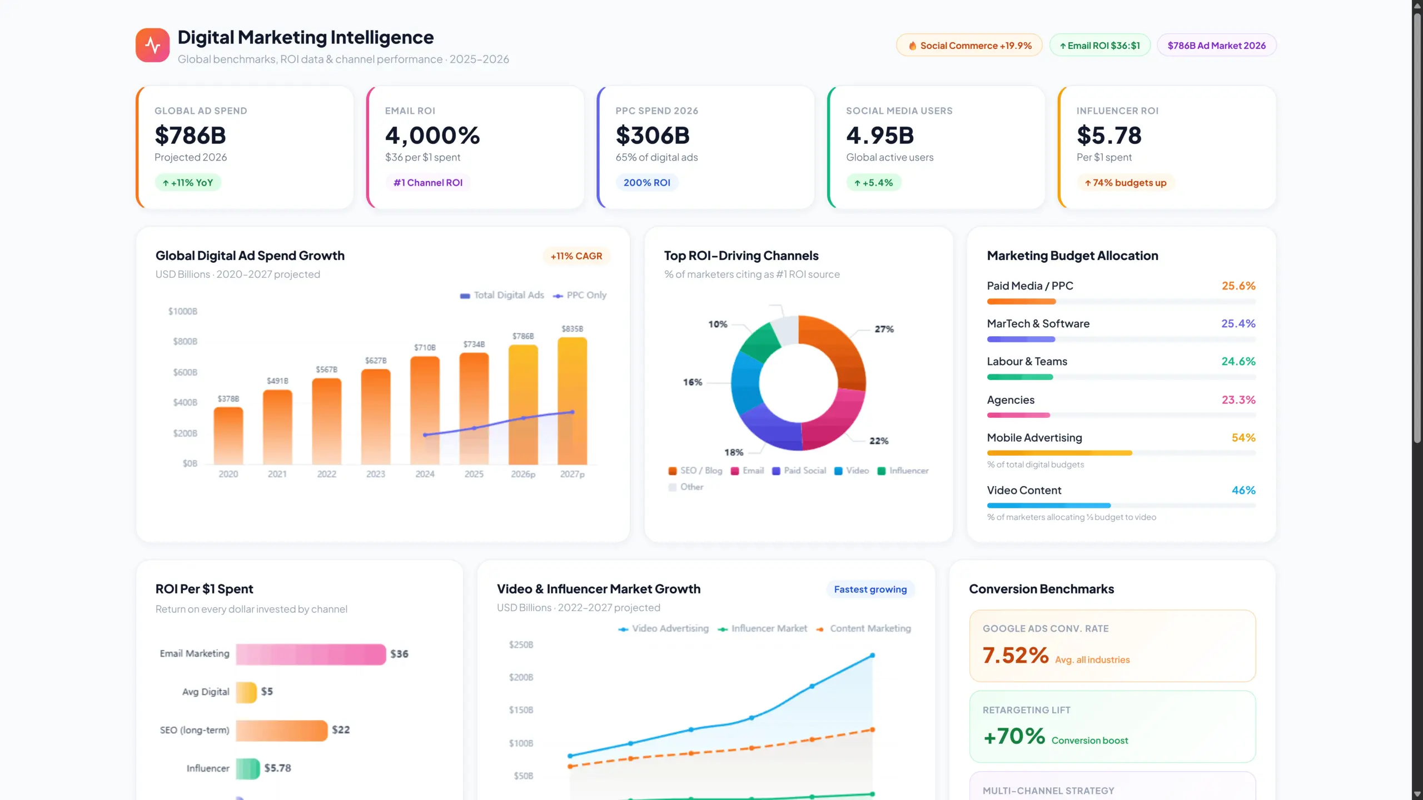1423x800 pixels.
Task: Click the Influencer $5.78 bar
Action: coord(248,769)
